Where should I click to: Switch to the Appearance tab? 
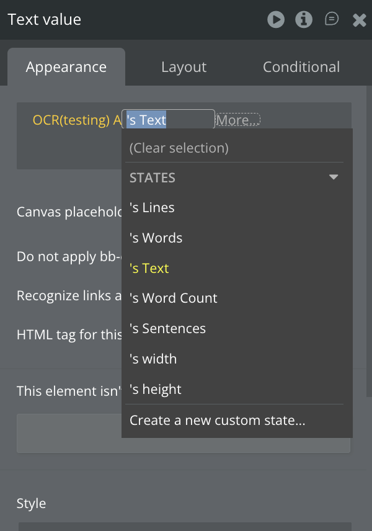point(66,67)
